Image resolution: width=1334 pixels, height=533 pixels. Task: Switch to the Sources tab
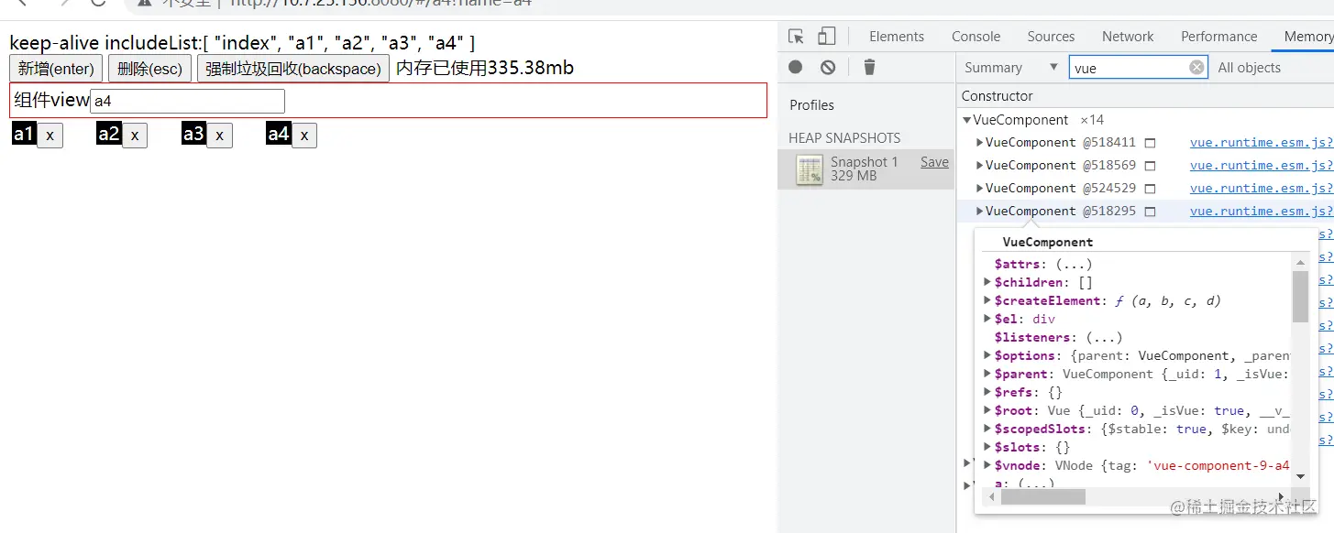pos(1051,37)
